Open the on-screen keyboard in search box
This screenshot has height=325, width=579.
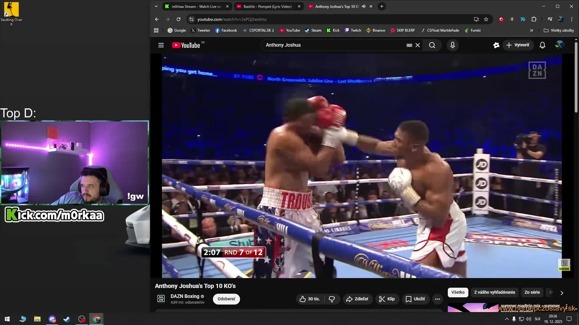click(409, 45)
